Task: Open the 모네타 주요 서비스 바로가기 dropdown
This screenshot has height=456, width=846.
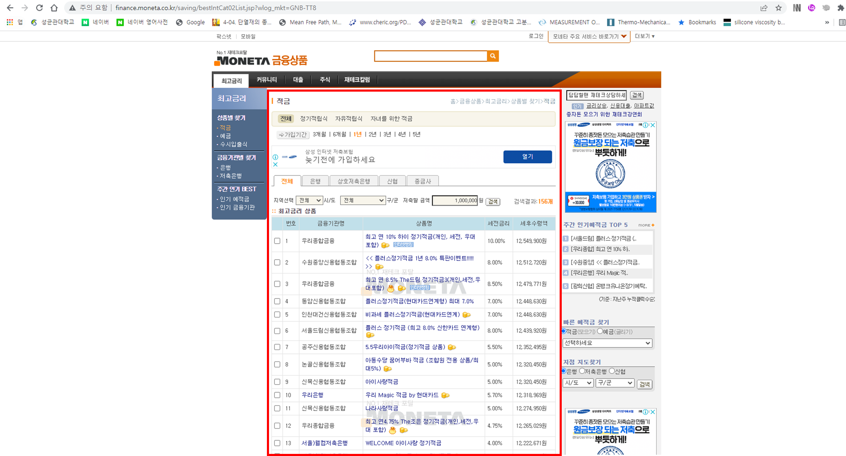Action: coord(589,36)
